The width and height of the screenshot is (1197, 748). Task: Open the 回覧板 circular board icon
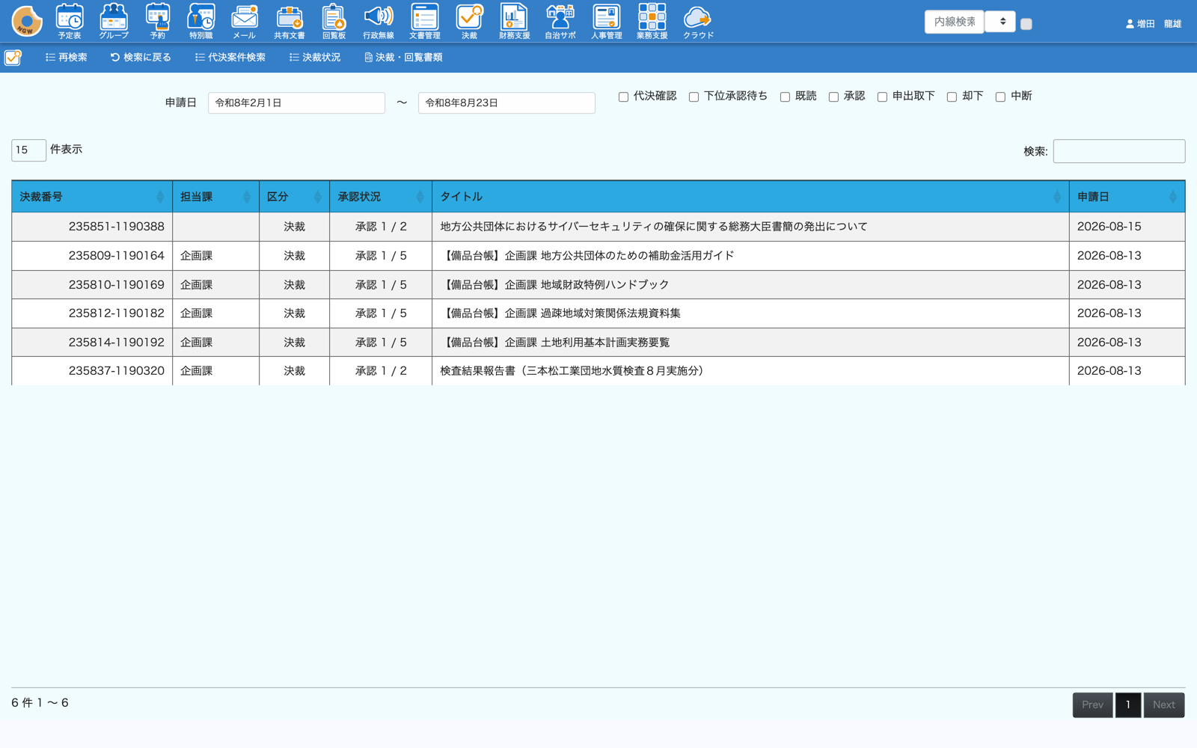pos(334,21)
